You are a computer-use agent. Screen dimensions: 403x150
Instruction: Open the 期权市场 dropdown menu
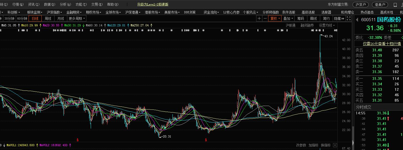[x=93, y=12]
